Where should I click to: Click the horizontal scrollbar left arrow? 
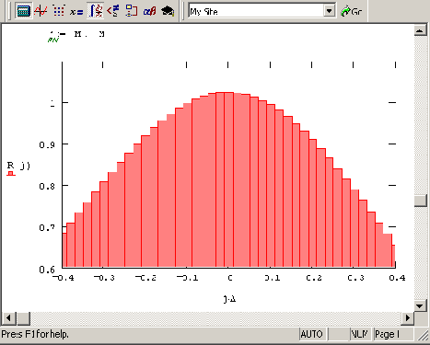[x=8, y=318]
